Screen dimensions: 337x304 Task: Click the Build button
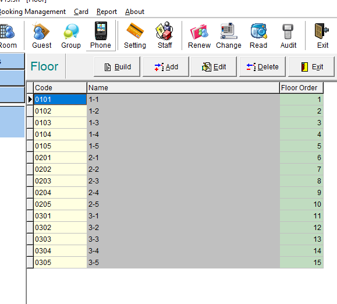117,67
